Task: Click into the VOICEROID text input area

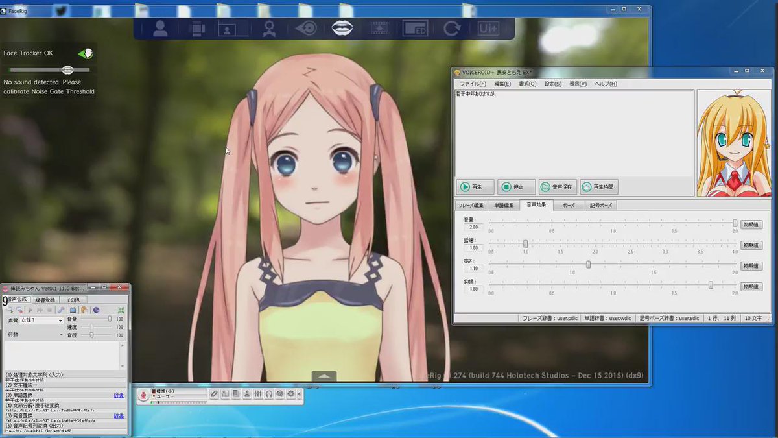Action: (x=574, y=132)
